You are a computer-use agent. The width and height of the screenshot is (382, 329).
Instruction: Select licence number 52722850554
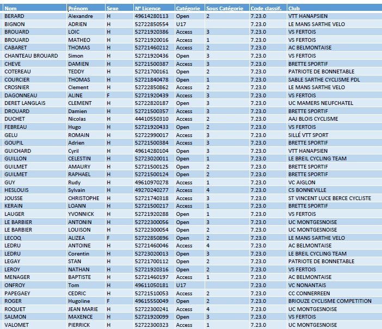(151, 24)
